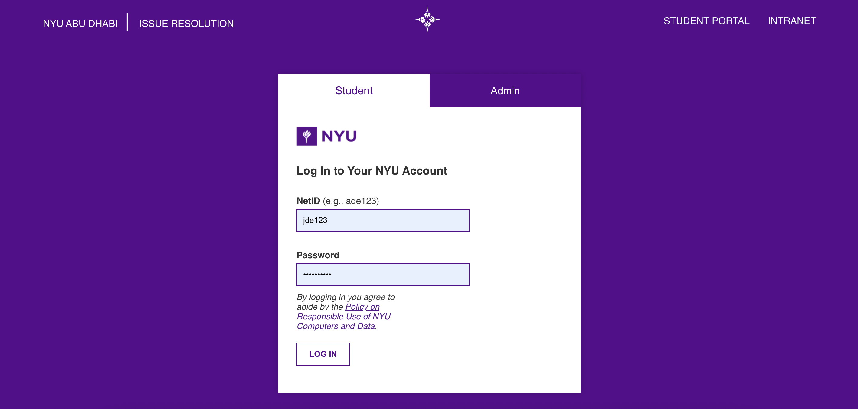The image size is (858, 409).
Task: Click the Password field label
Action: tap(318, 255)
